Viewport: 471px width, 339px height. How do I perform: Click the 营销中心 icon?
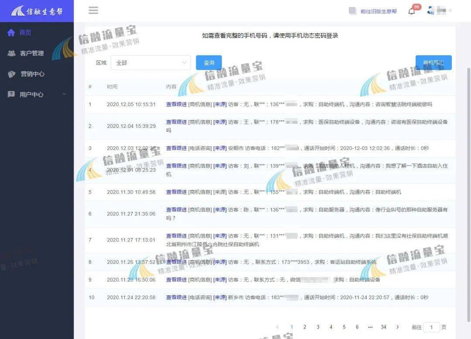click(x=11, y=74)
